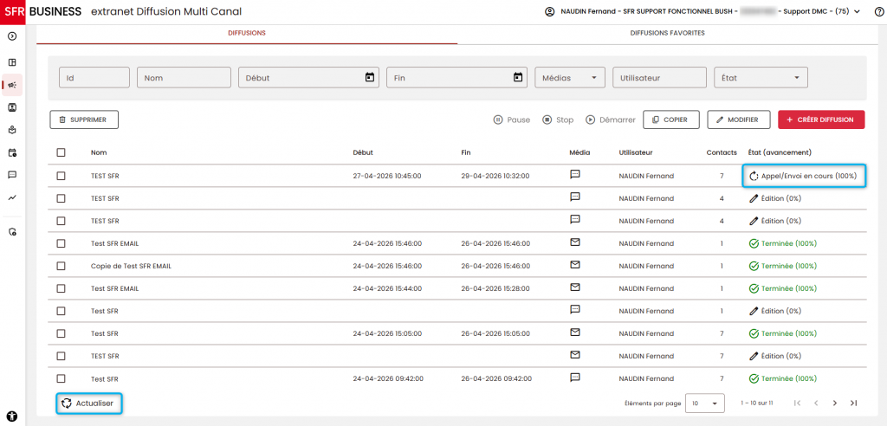
Task: Click the Nom filter field
Action: coord(184,78)
